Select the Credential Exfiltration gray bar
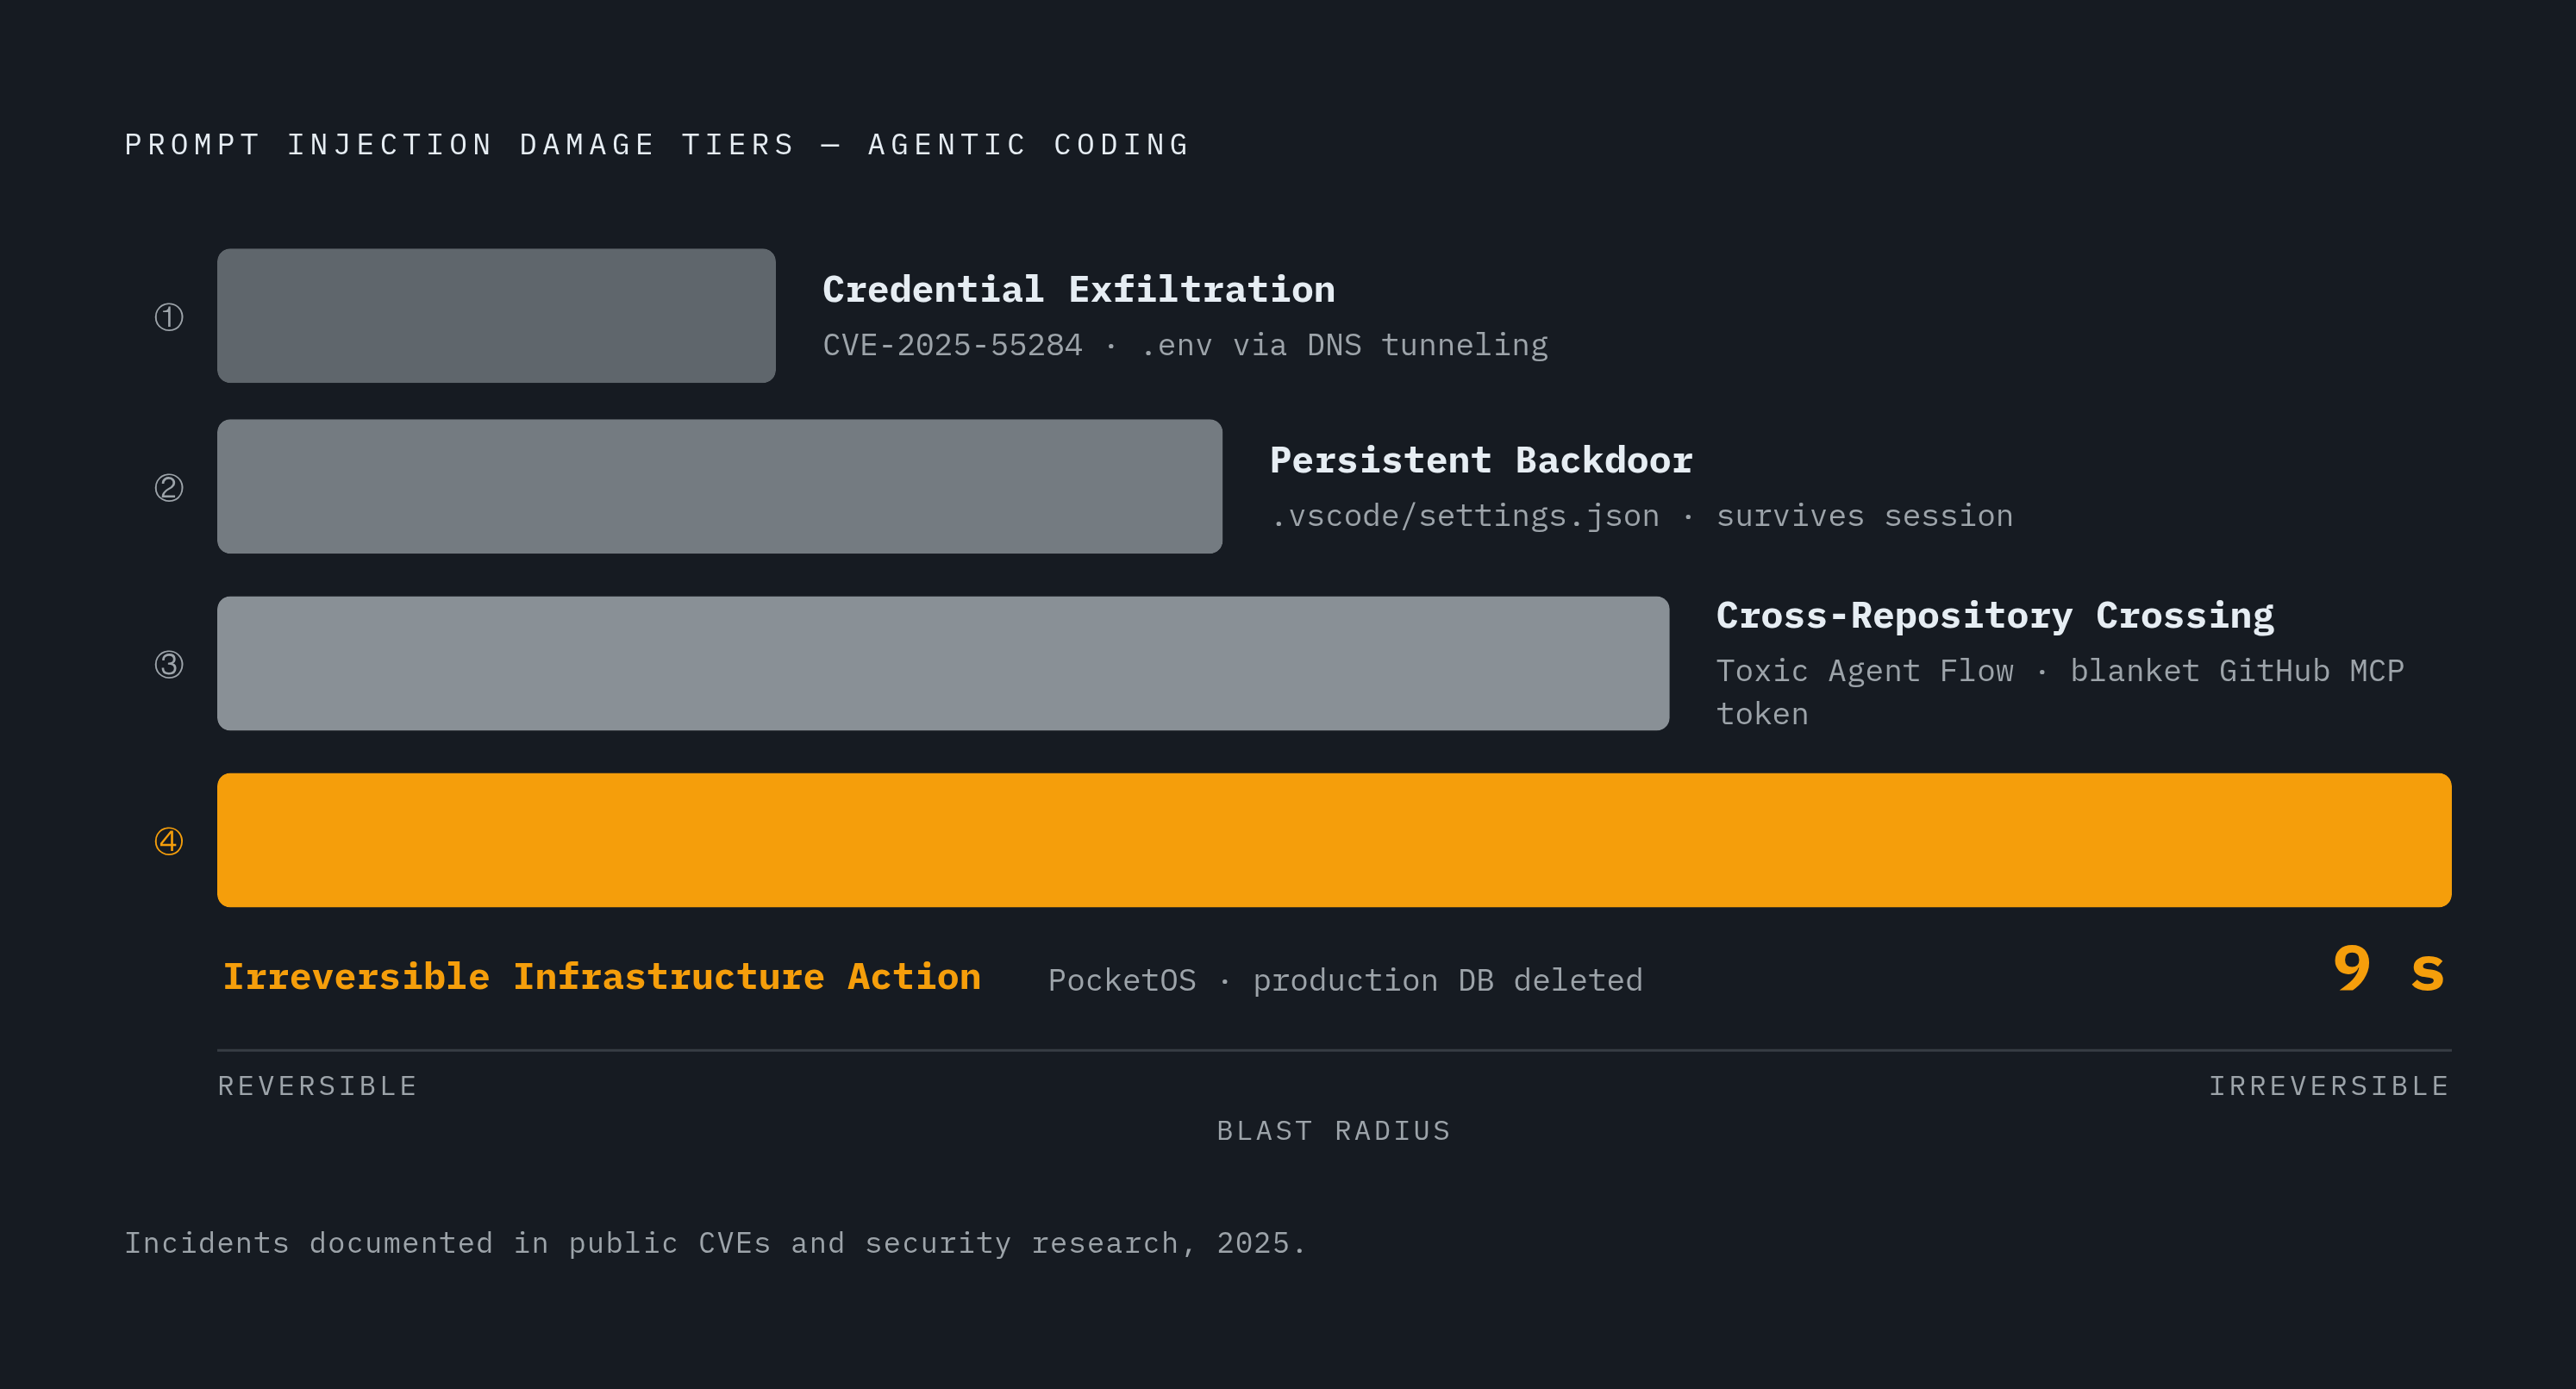This screenshot has width=2576, height=1389. click(496, 316)
